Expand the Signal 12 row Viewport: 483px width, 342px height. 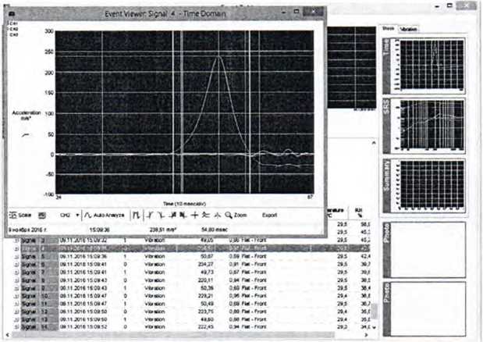pyautogui.click(x=16, y=312)
